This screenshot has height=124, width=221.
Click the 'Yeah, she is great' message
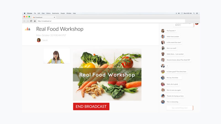[x=172, y=84]
